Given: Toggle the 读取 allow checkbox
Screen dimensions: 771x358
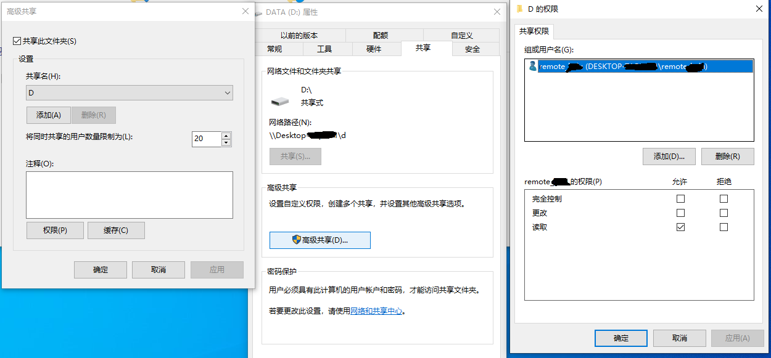Looking at the screenshot, I should coord(680,227).
